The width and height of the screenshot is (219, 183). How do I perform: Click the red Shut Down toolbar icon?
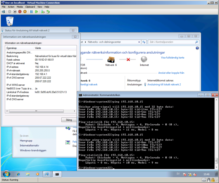(20, 12)
